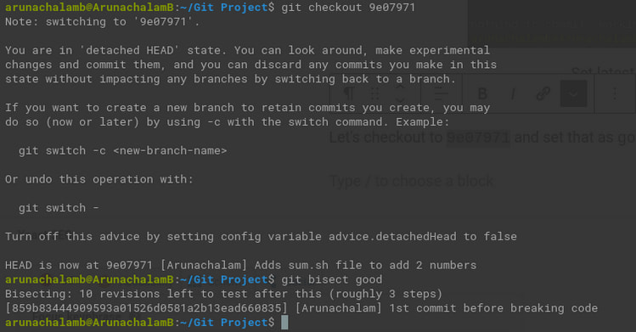Click the 'git checkout 9e07971' command text
This screenshot has height=332, width=636.
pos(348,8)
